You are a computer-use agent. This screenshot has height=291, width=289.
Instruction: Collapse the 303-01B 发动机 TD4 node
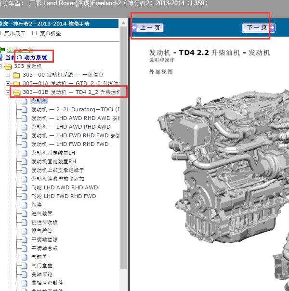(x=8, y=92)
